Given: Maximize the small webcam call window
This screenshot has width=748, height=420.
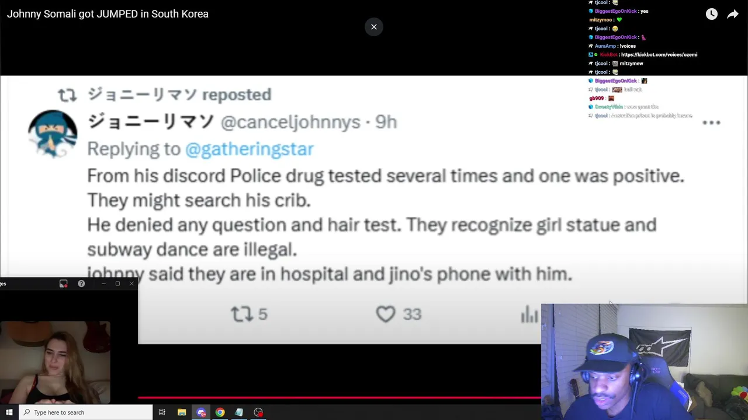Looking at the screenshot, I should click(117, 283).
